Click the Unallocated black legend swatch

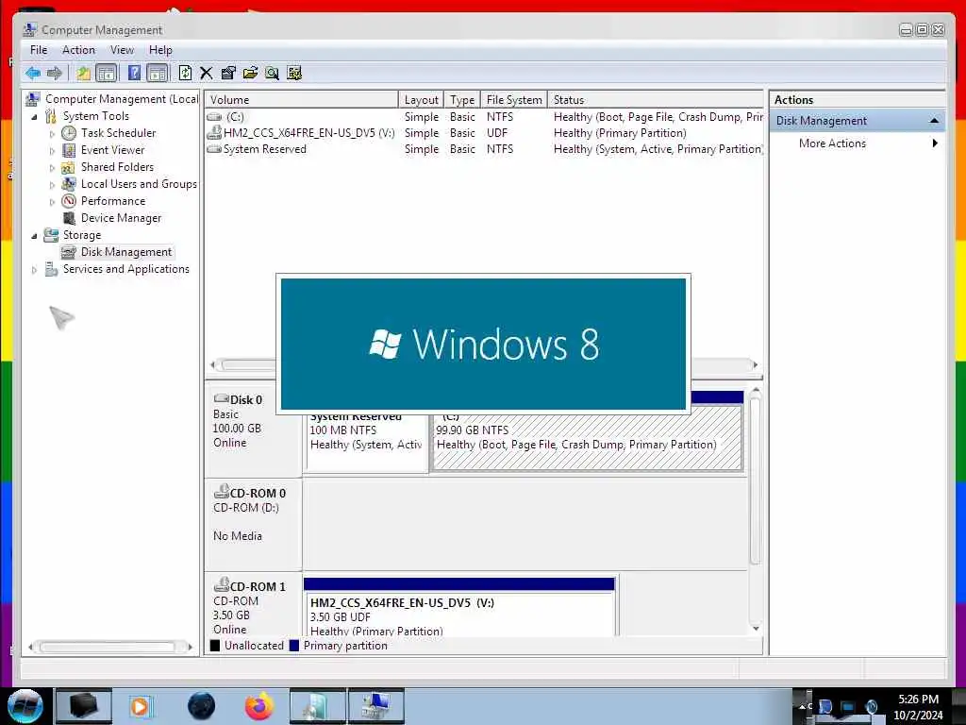215,646
